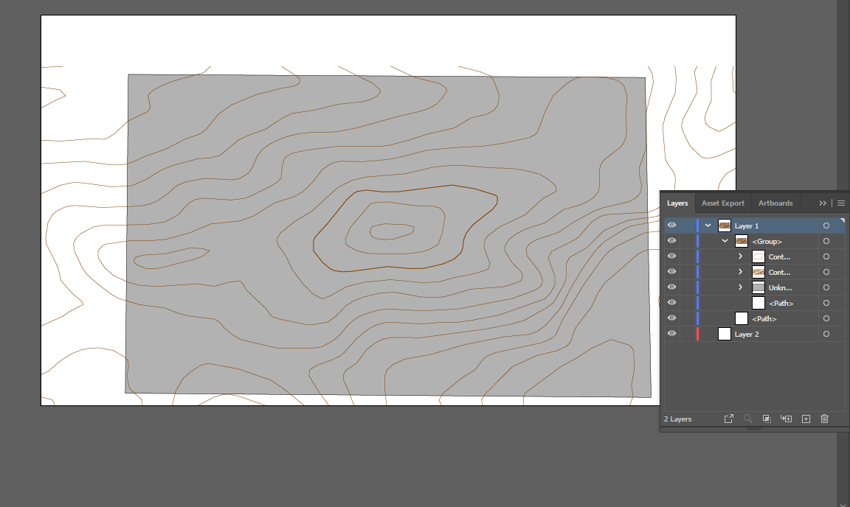Click the Layer 2 white thumbnail
Image resolution: width=850 pixels, height=507 pixels.
point(725,334)
